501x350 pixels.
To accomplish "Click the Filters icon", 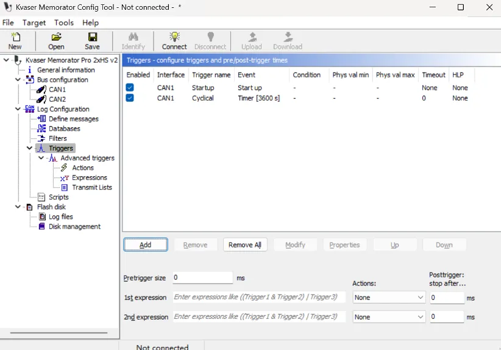I will (41, 138).
